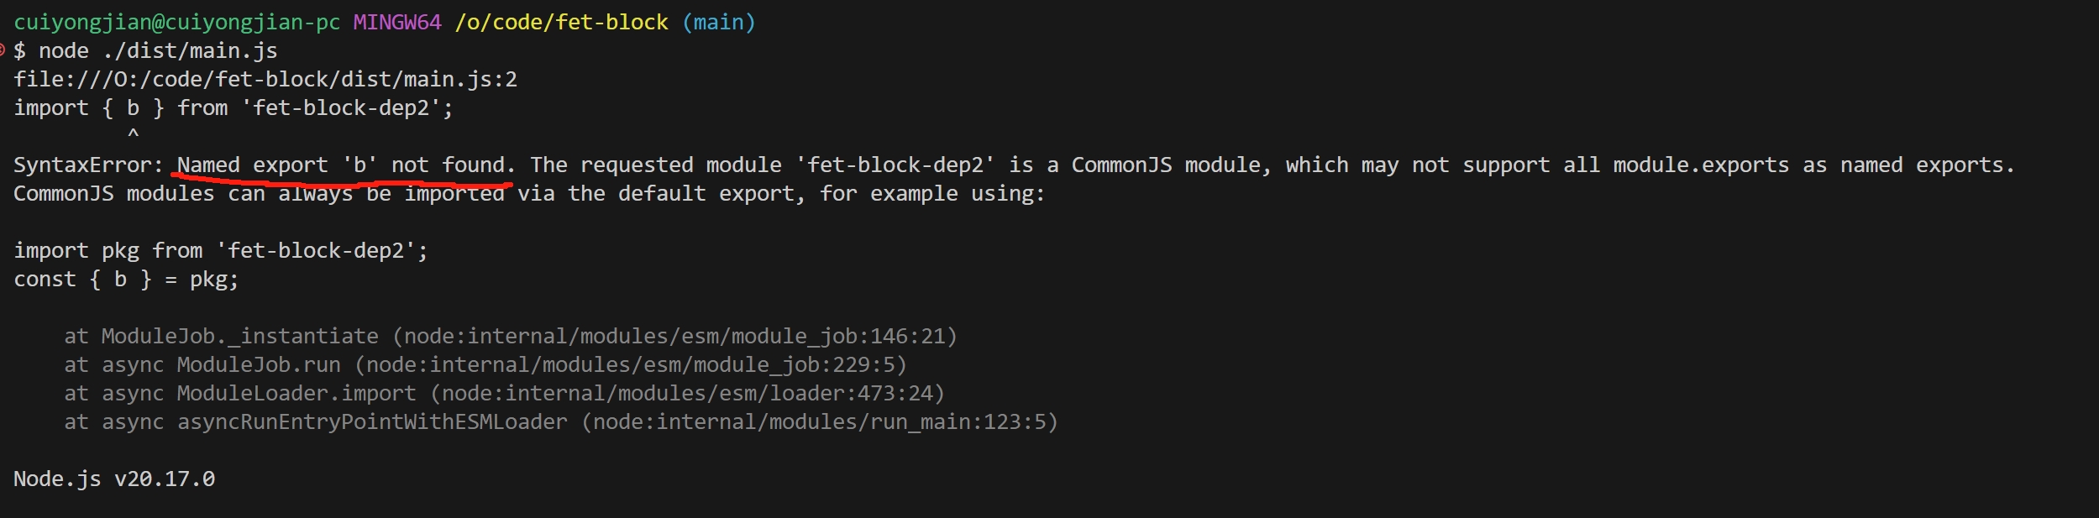The width and height of the screenshot is (2099, 518).
Task: Click the "const { b } = pkg;" example line
Action: coord(126,280)
